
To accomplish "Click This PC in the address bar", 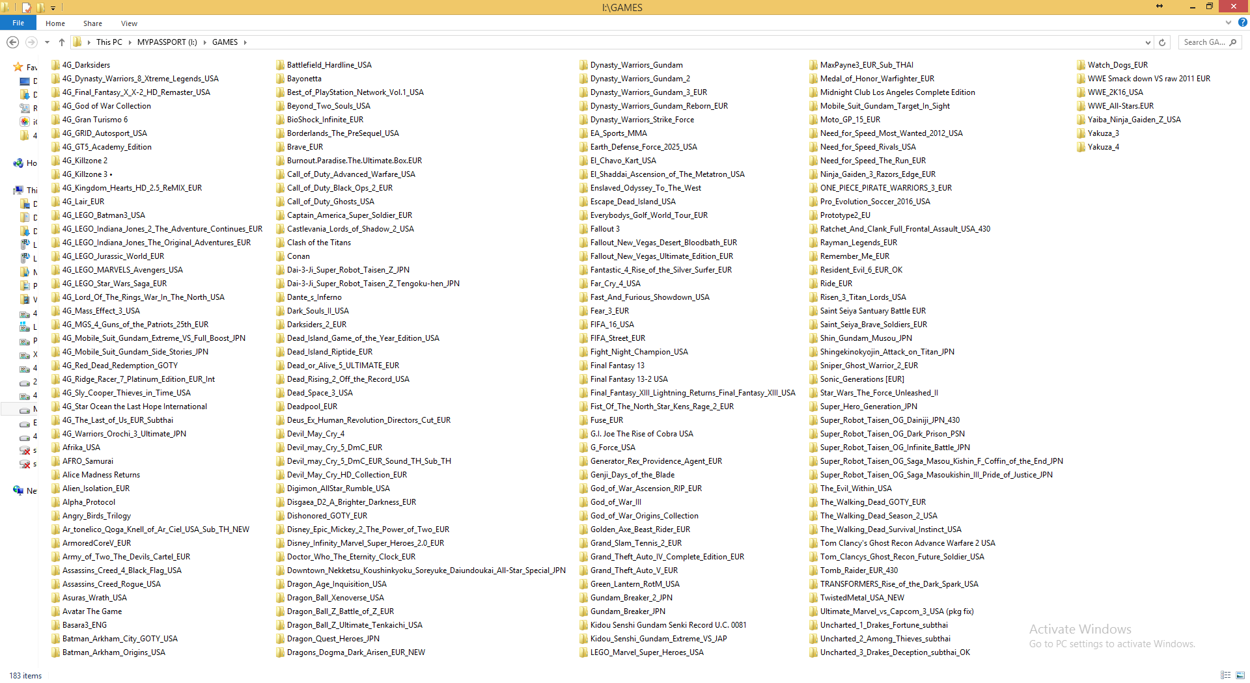I will coord(109,42).
